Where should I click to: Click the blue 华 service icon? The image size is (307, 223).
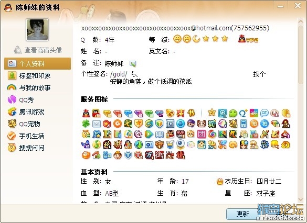(x=264, y=144)
